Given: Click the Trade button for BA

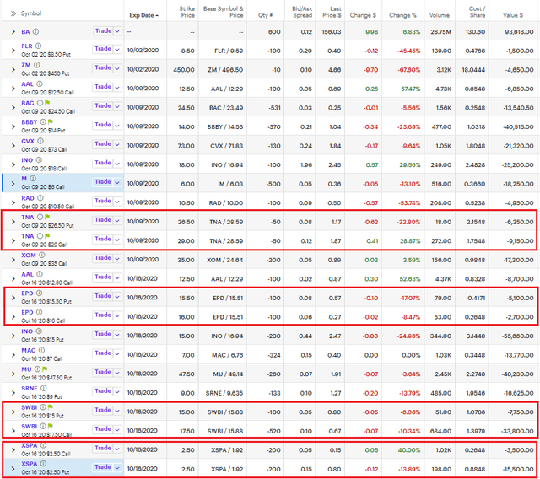Looking at the screenshot, I should [x=103, y=30].
